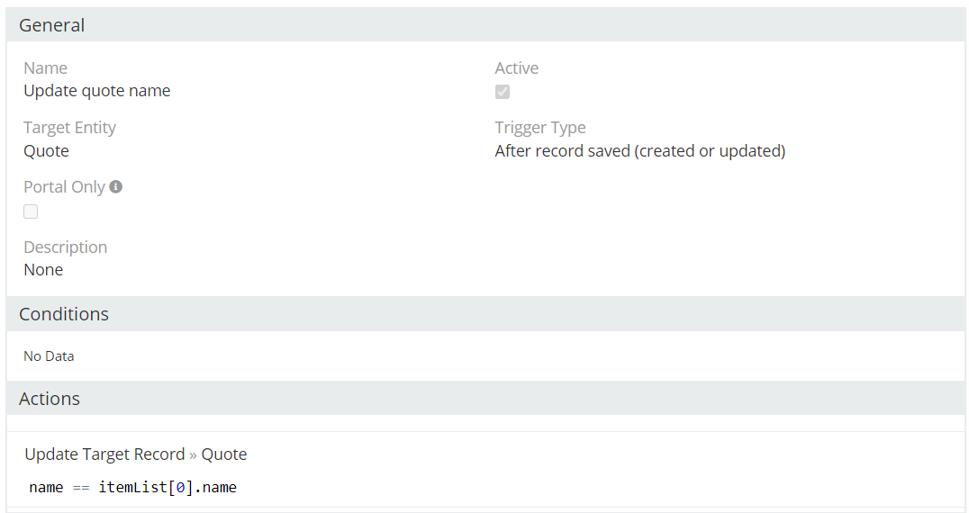Click the Quote value under Target Entity
The height and width of the screenshot is (513, 969).
coord(46,151)
